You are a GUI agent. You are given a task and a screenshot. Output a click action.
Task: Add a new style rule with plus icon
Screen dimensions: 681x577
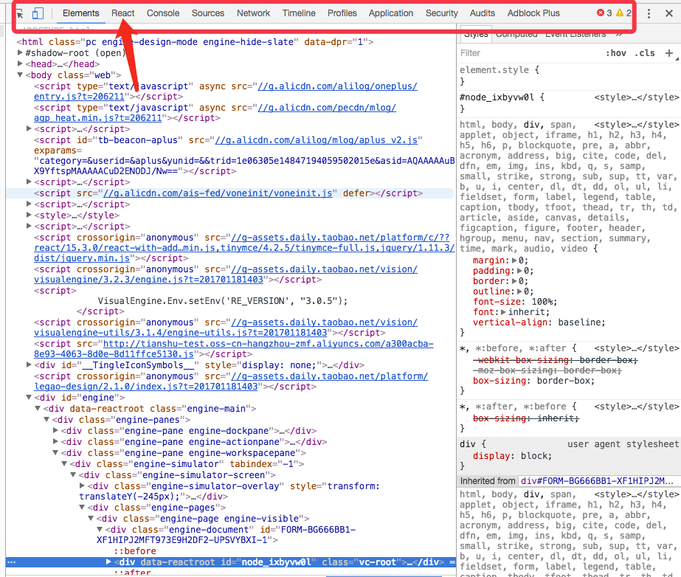point(669,53)
